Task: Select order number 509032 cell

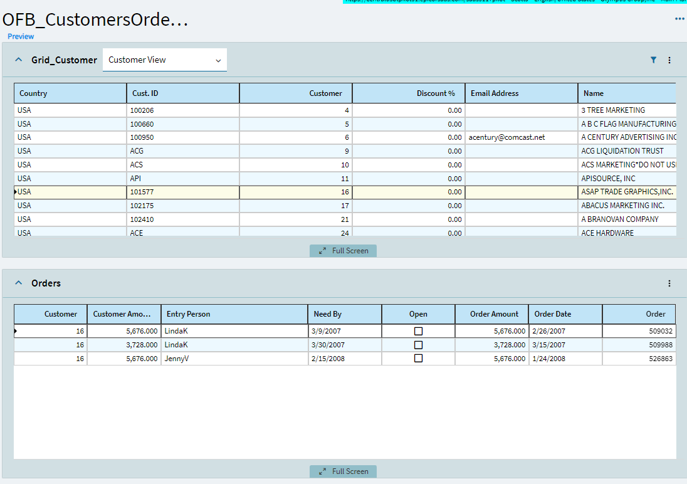Action: coord(639,331)
